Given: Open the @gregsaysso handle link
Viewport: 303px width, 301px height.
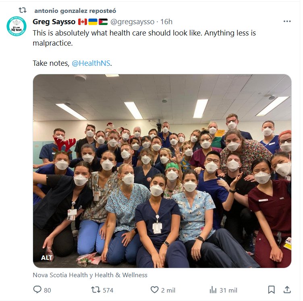Looking at the screenshot, I should [132, 22].
